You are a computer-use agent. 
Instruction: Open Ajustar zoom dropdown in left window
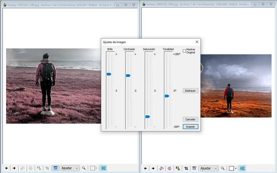[x=70, y=168]
